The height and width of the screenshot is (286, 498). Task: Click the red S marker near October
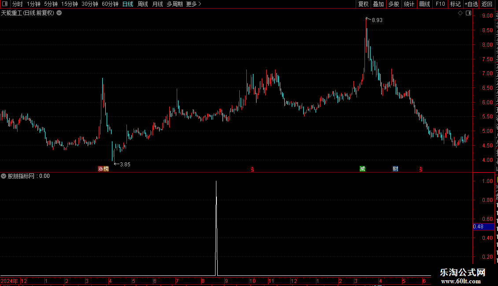253,169
